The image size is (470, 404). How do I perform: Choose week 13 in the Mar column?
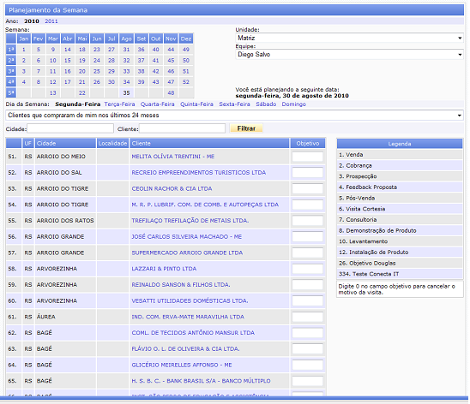tap(53, 92)
